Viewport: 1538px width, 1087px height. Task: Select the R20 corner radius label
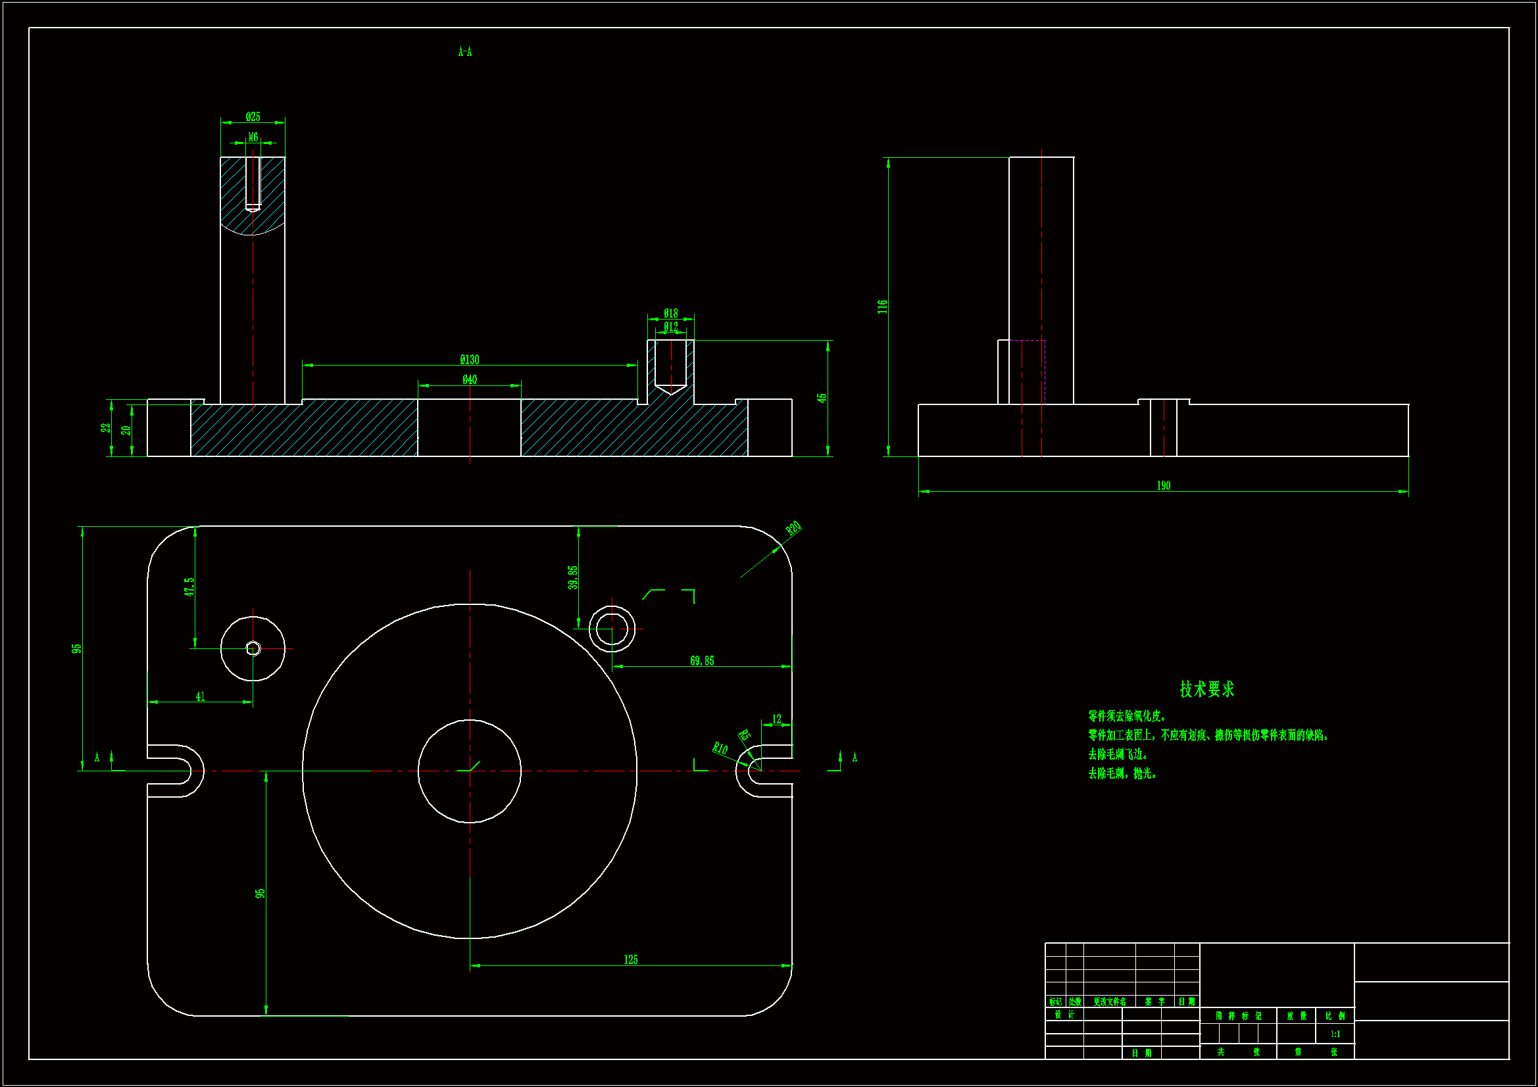point(793,529)
